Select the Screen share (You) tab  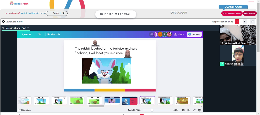(16, 28)
